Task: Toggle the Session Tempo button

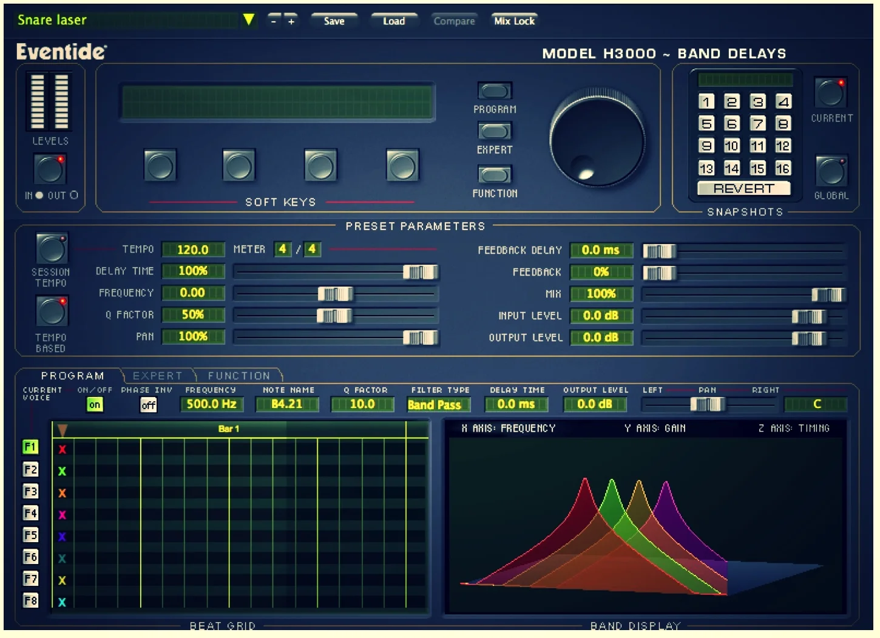Action: pos(52,248)
